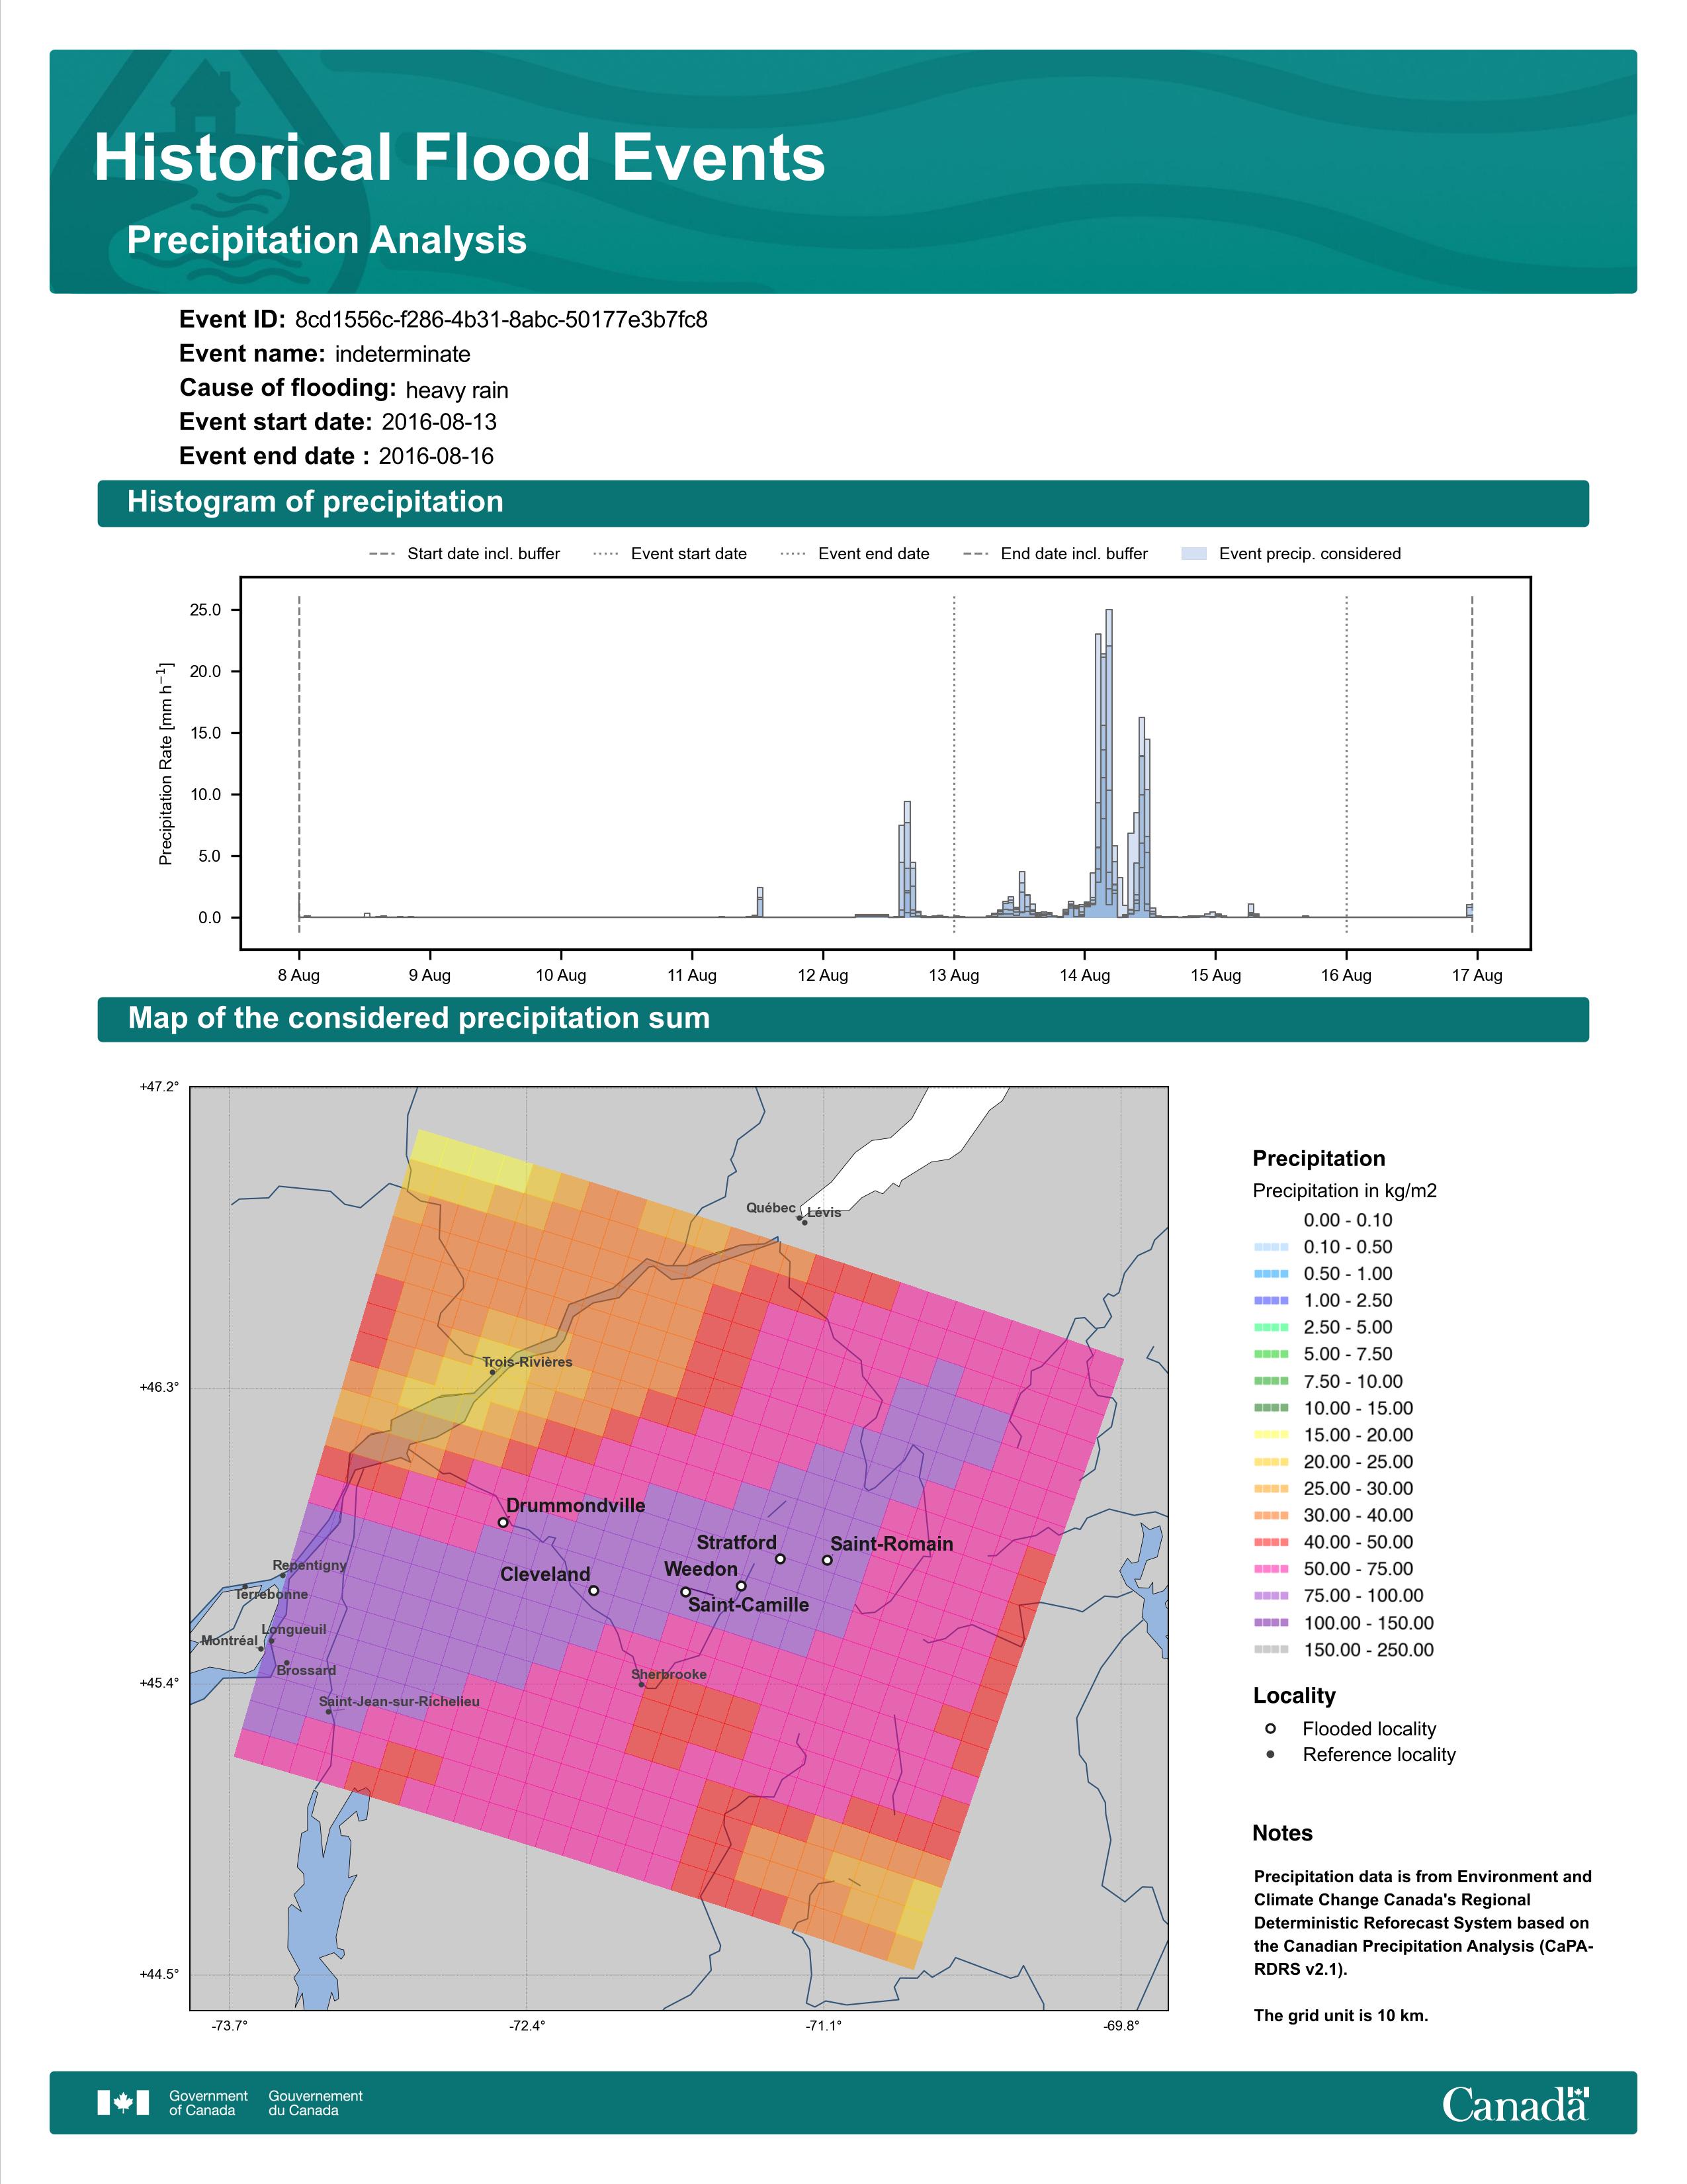Viewport: 1687px width, 2184px height.
Task: Click the Lévis map label
Action: [x=824, y=1212]
